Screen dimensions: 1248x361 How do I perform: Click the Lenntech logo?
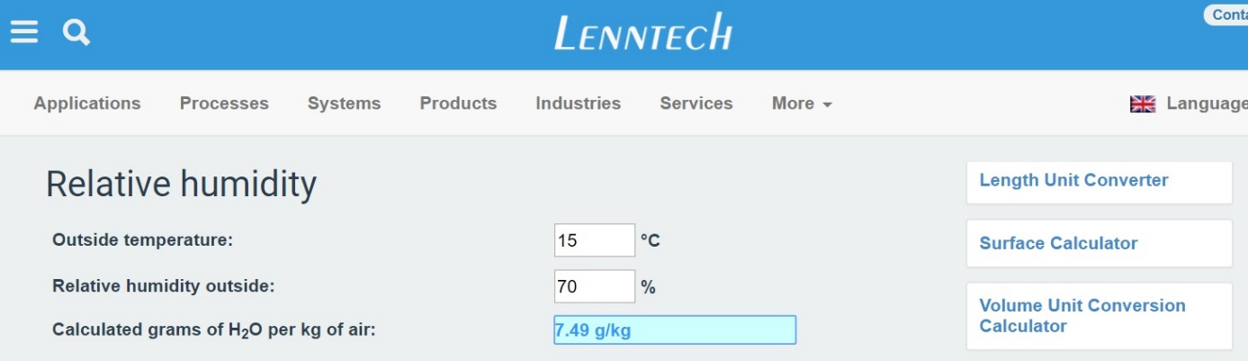[x=643, y=32]
